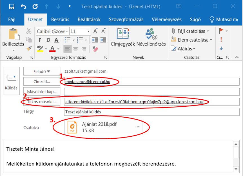Viewport: 243px width, 176px height.
Task: Open the Szövegformázás tab
Action: click(126, 19)
